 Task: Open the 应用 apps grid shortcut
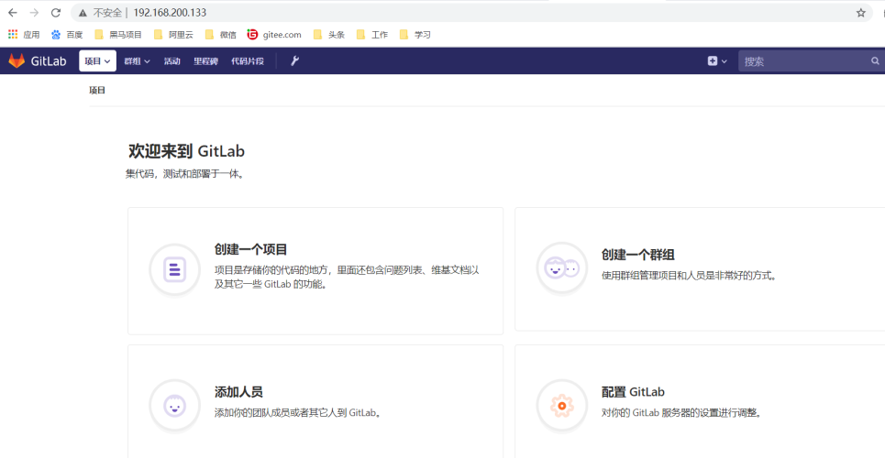pyautogui.click(x=24, y=35)
